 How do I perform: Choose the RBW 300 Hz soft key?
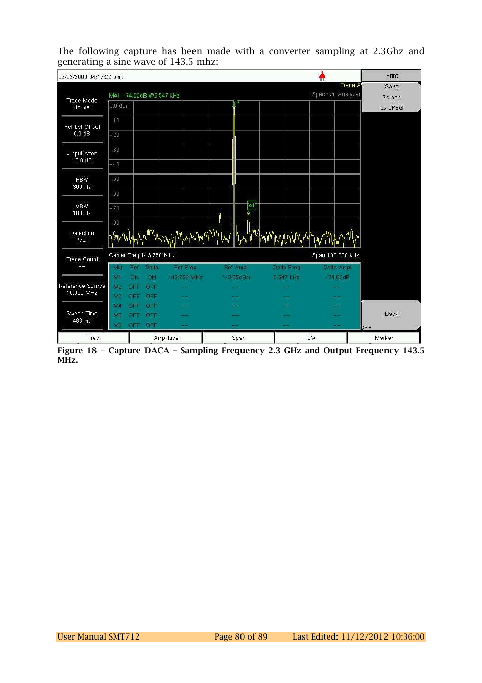[82, 184]
